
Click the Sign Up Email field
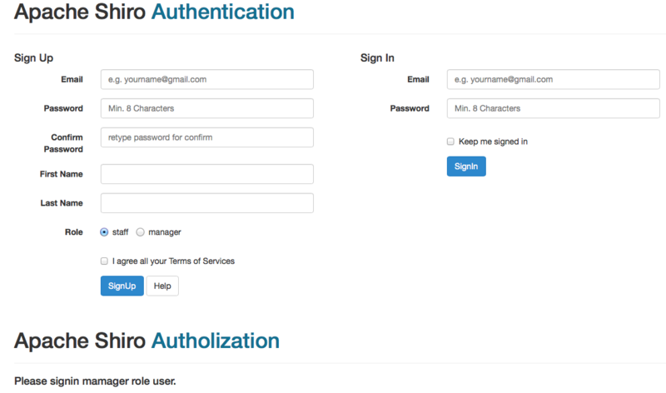click(206, 79)
